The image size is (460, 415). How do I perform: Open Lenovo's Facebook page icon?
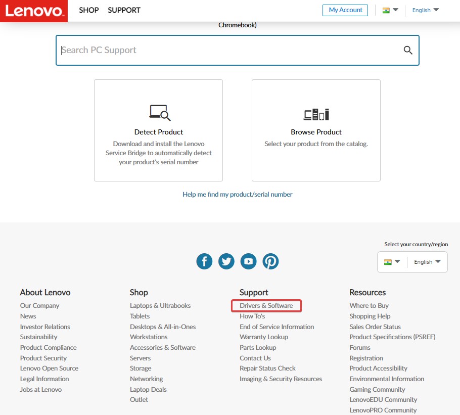point(204,261)
